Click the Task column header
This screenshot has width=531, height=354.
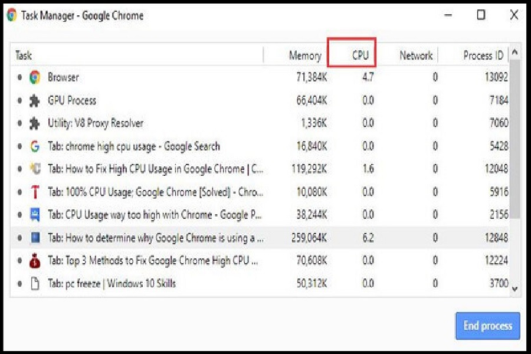click(24, 55)
